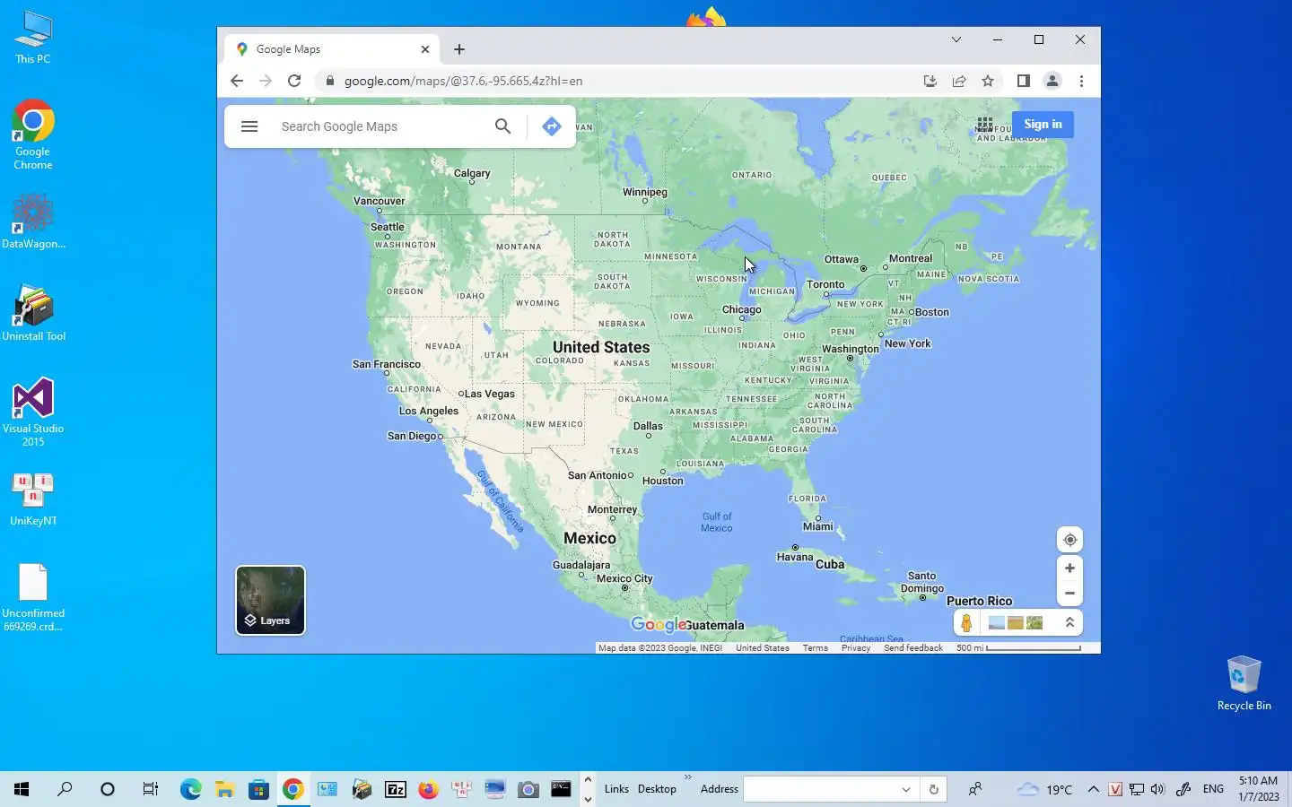Bookmark this page with the star icon
The image size is (1292, 807).
click(x=988, y=81)
